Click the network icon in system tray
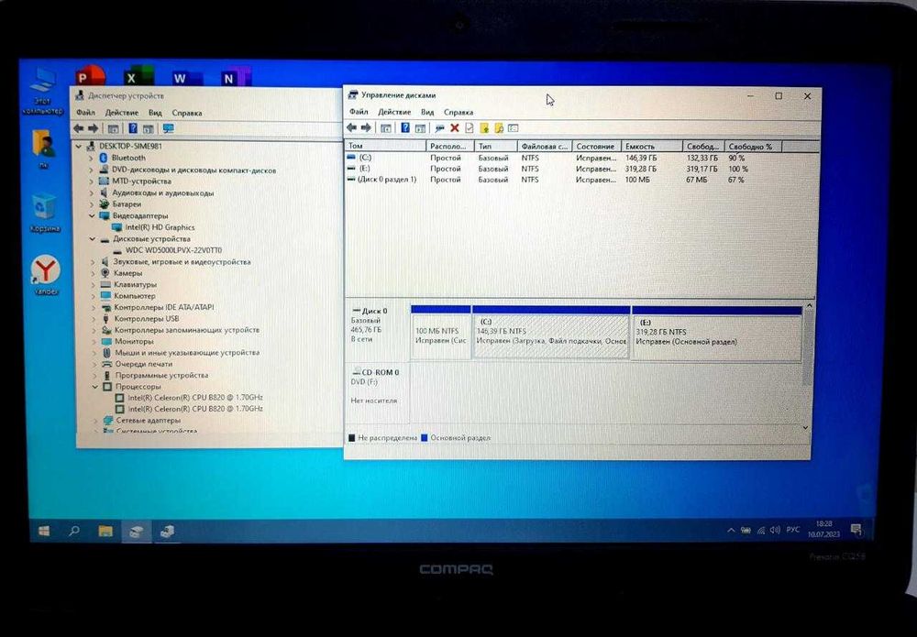Viewport: 917px width, 637px height. click(x=761, y=530)
